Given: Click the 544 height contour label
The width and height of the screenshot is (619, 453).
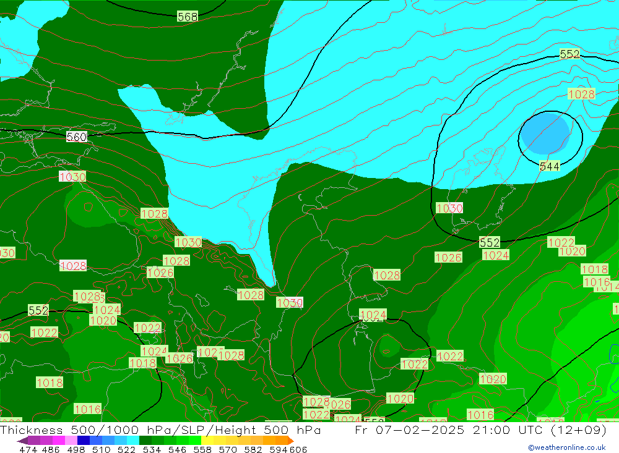Looking at the screenshot, I should click(550, 166).
